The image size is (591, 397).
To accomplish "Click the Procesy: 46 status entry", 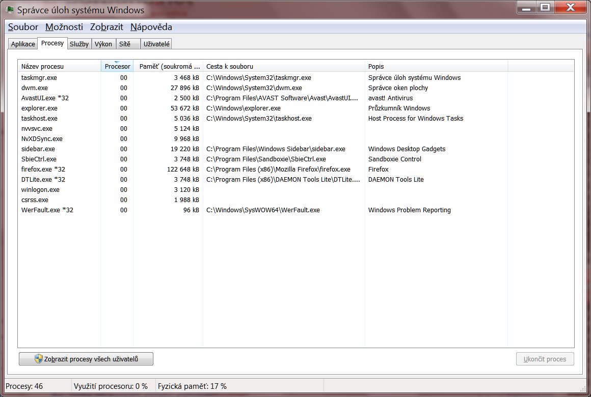I will point(24,386).
